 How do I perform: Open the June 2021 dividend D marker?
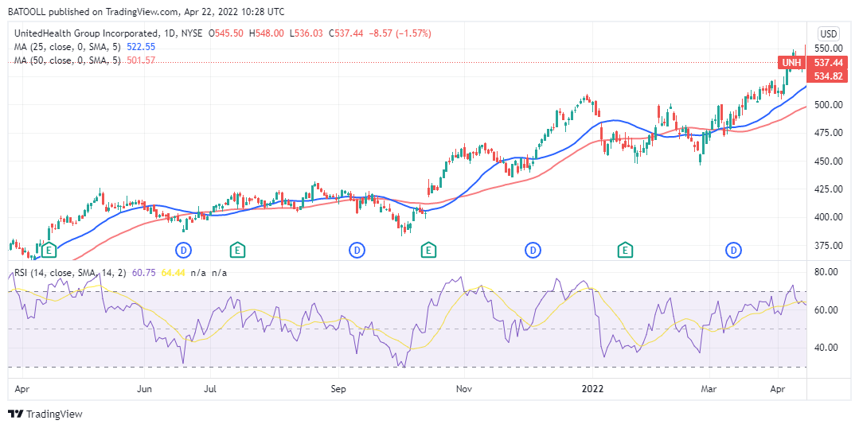pyautogui.click(x=184, y=251)
